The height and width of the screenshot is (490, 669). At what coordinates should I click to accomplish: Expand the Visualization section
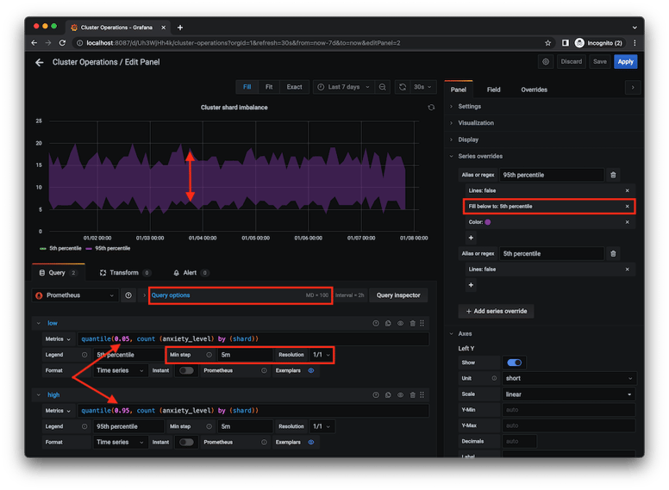476,123
